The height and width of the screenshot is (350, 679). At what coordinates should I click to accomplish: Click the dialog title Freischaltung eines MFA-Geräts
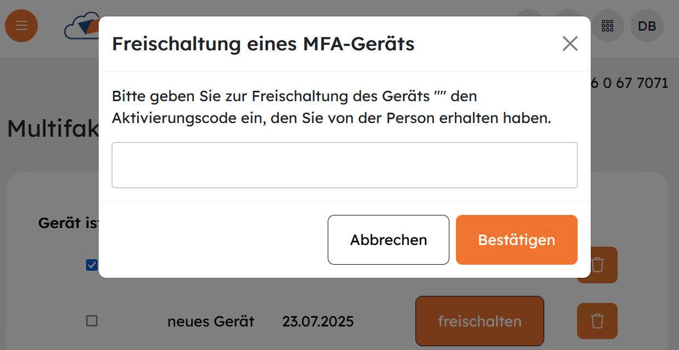[263, 44]
